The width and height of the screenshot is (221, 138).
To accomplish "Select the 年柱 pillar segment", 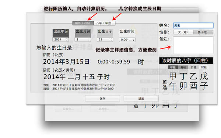I will pos(173,67).
